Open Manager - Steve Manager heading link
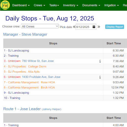127x127 pixels. (25, 34)
